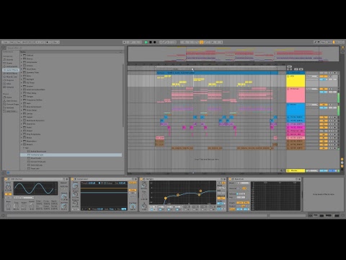This screenshot has height=260, width=346.
Task: Select the Echo device folder row
Action: 71,76
